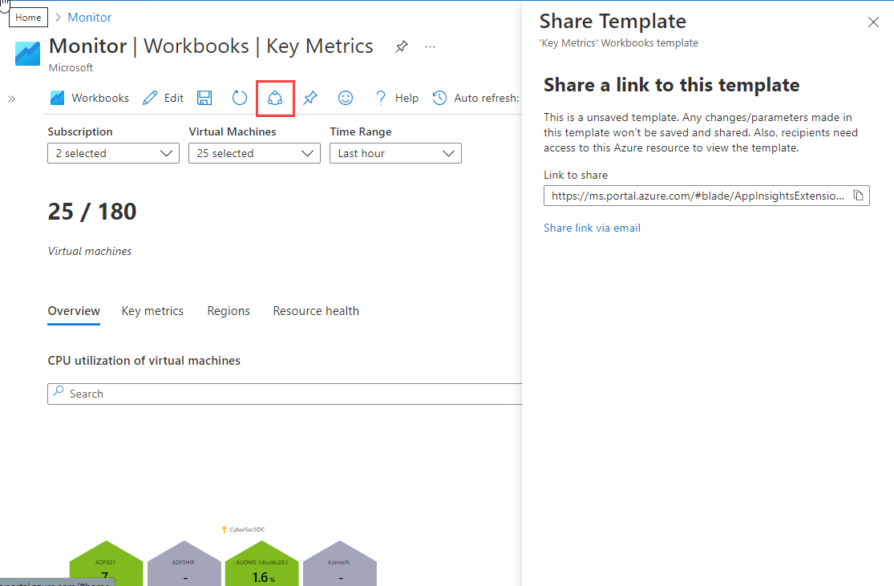894x586 pixels.
Task: Switch to the Key metrics tab
Action: point(152,311)
